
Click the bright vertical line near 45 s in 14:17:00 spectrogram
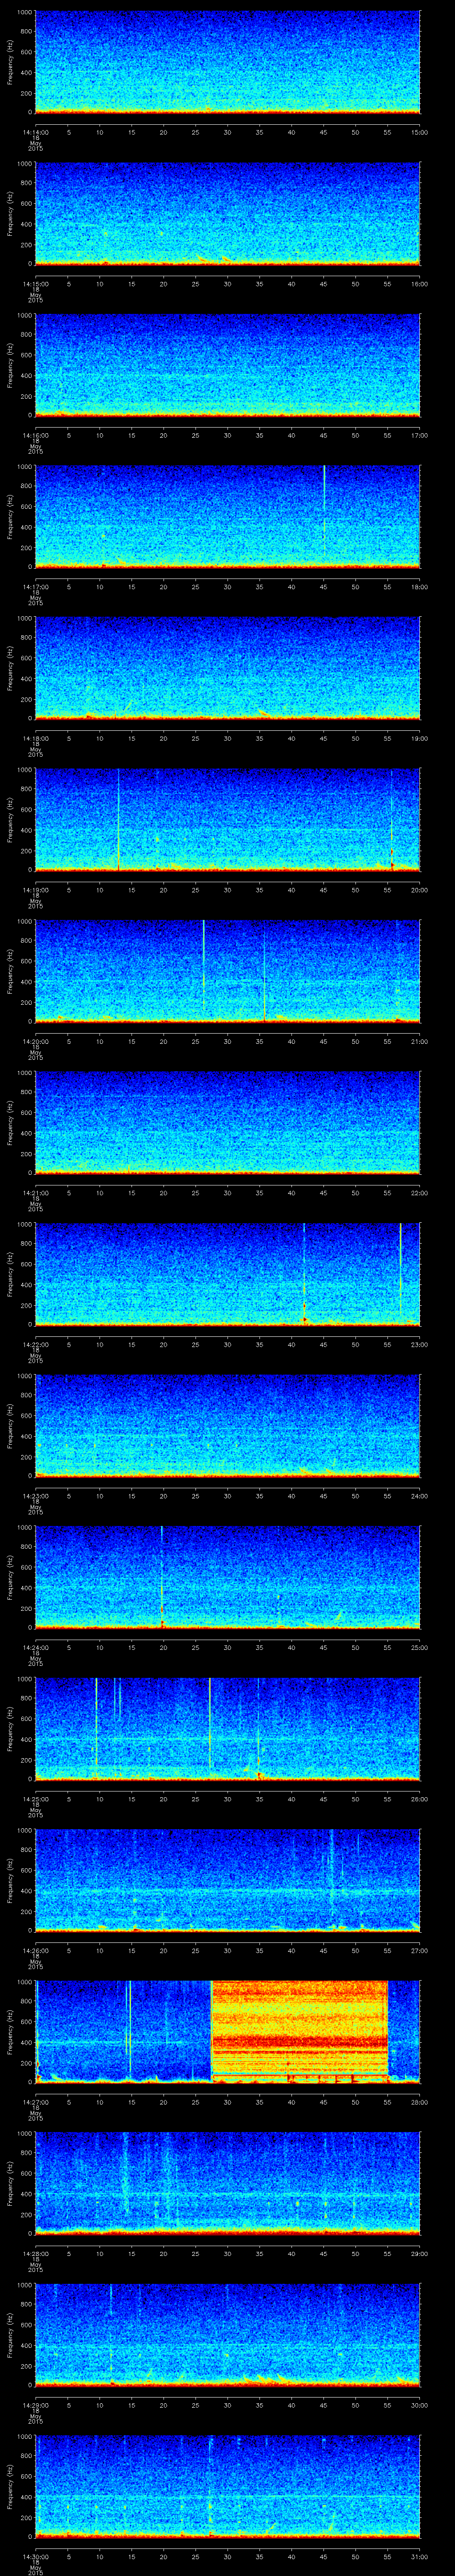tap(324, 510)
